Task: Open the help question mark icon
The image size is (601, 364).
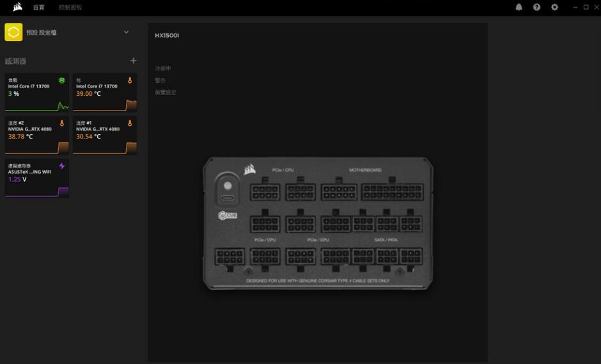Action: point(536,7)
